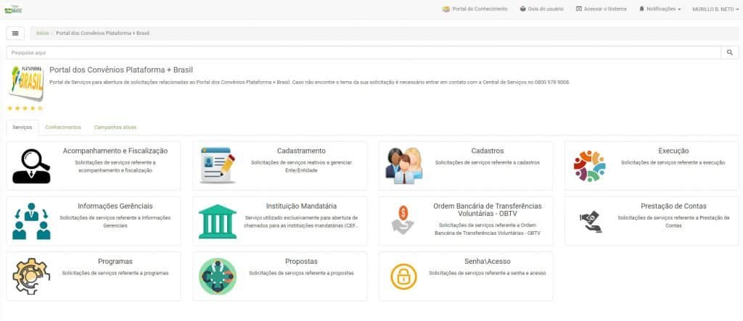Open Ordem Bancária de Transferências Voluntárias title
This screenshot has width=743, height=321.
(488, 209)
